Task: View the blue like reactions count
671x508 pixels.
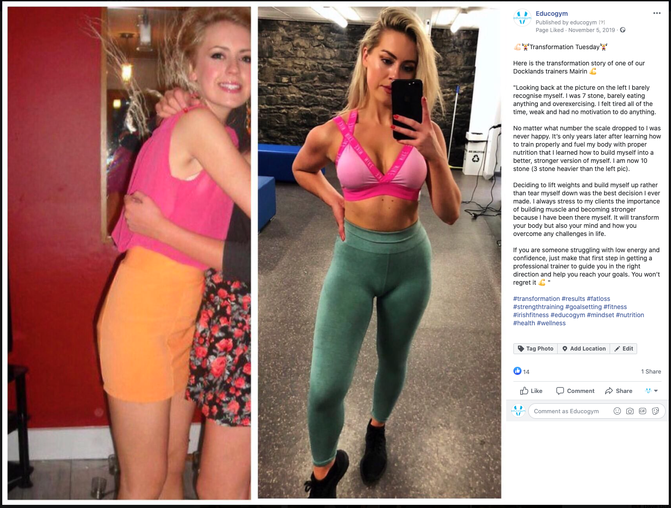Action: [x=522, y=371]
